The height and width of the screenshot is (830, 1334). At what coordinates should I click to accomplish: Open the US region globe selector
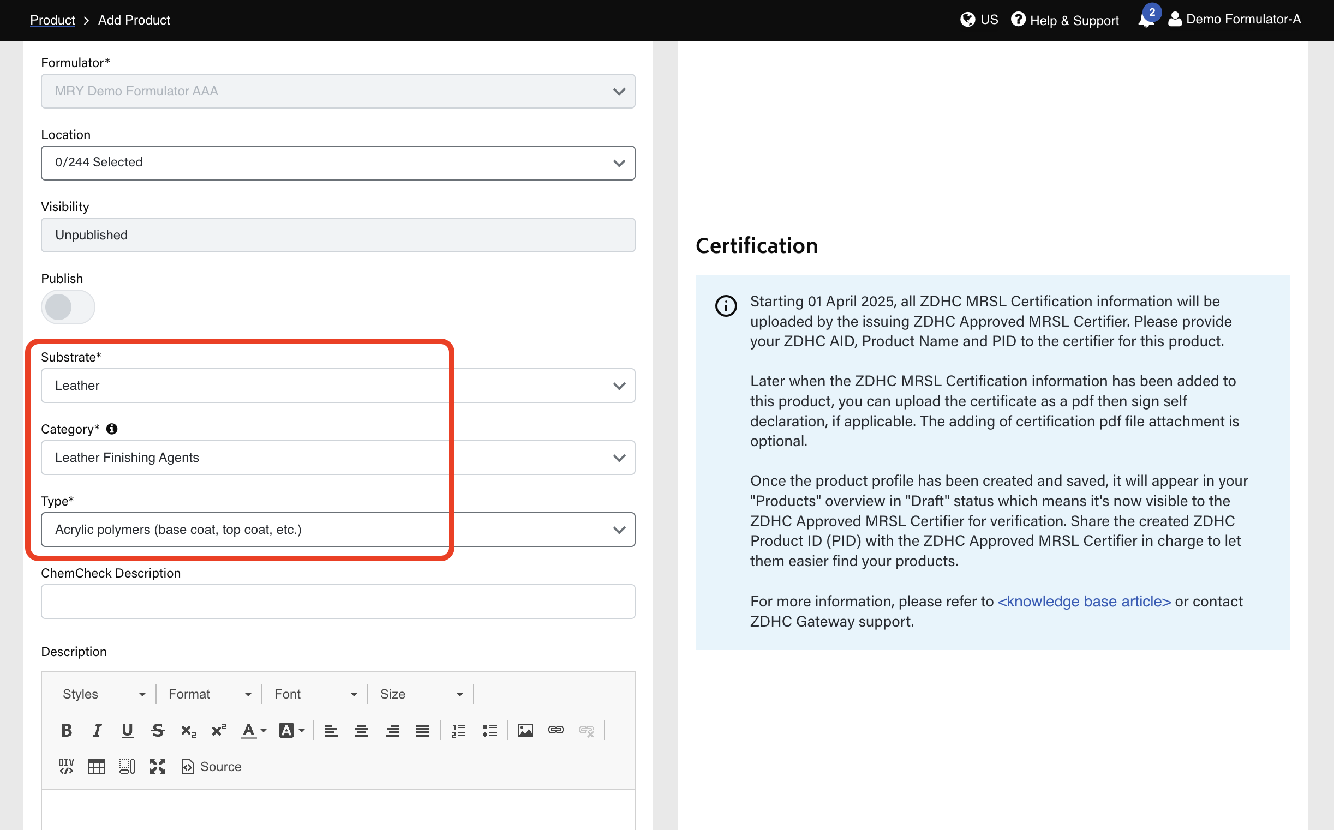[979, 20]
